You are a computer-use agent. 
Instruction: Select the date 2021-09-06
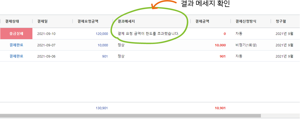coord(46,56)
